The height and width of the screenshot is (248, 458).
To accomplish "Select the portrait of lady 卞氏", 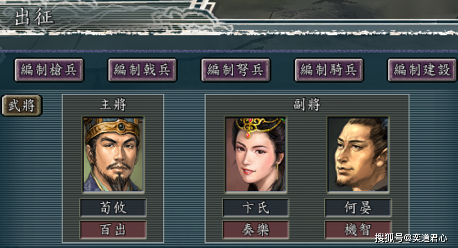I will click(255, 155).
